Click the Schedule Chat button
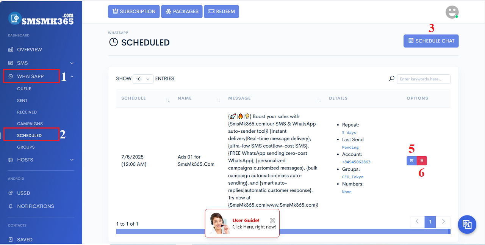Viewport: 485px width, 245px height. point(431,41)
